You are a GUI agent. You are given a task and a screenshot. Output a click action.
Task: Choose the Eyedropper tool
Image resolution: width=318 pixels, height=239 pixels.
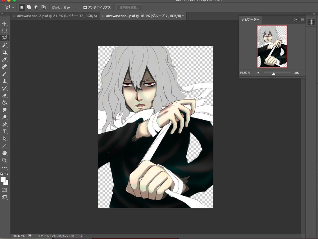click(4, 60)
